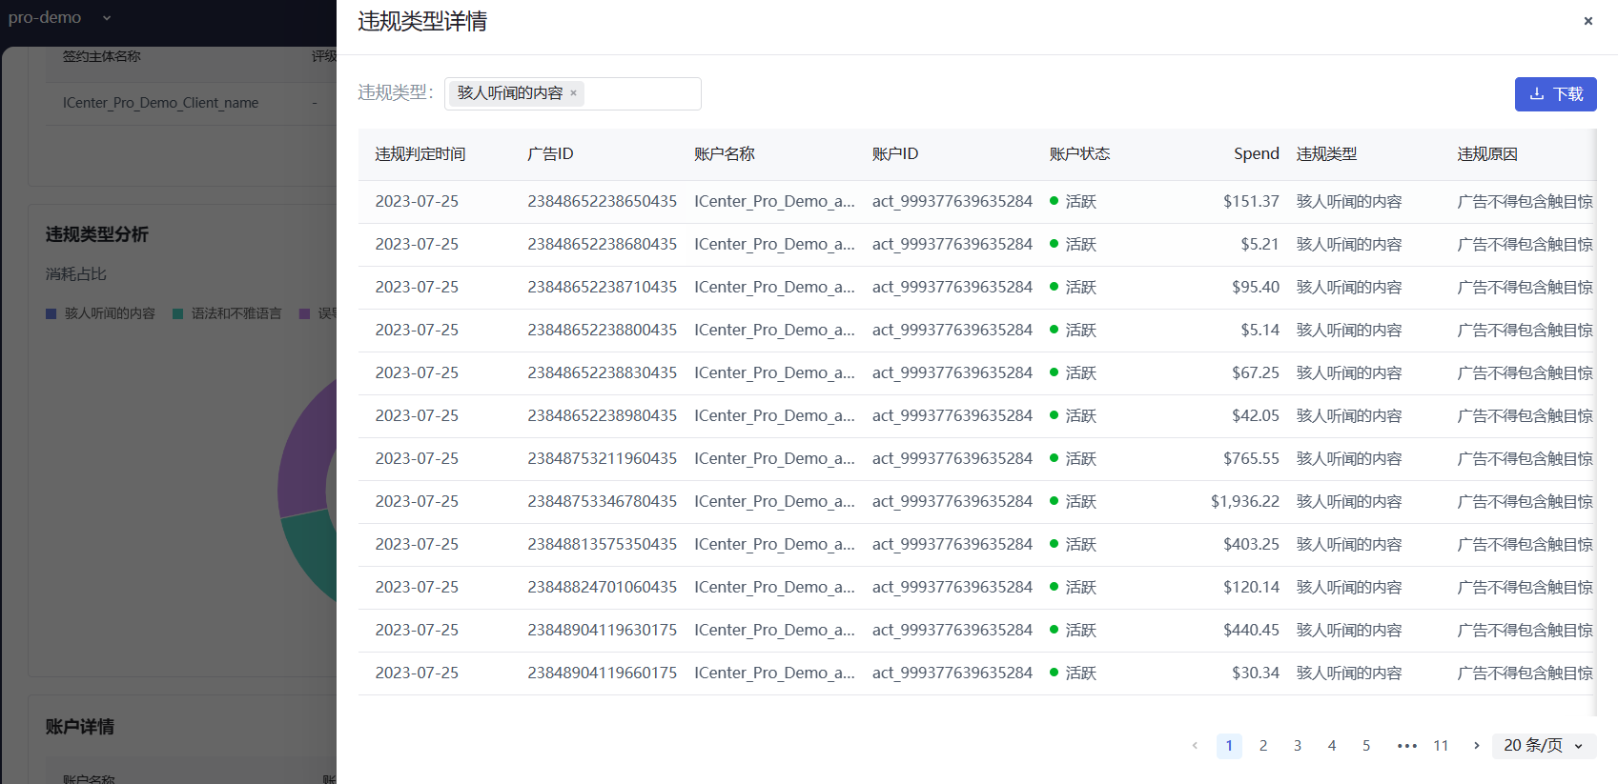Open the violation type filter field

tap(573, 93)
